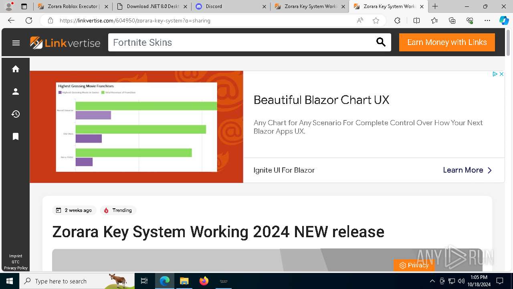View site information lock icon

(x=50, y=20)
